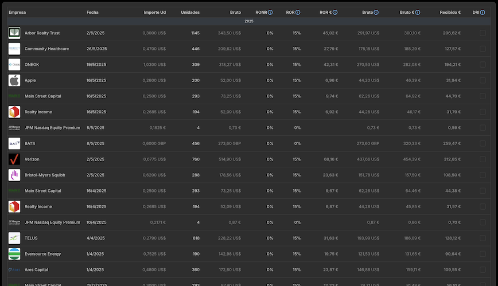Click JPM Nasdaq logo in 10/4/2025 row

(14, 222)
